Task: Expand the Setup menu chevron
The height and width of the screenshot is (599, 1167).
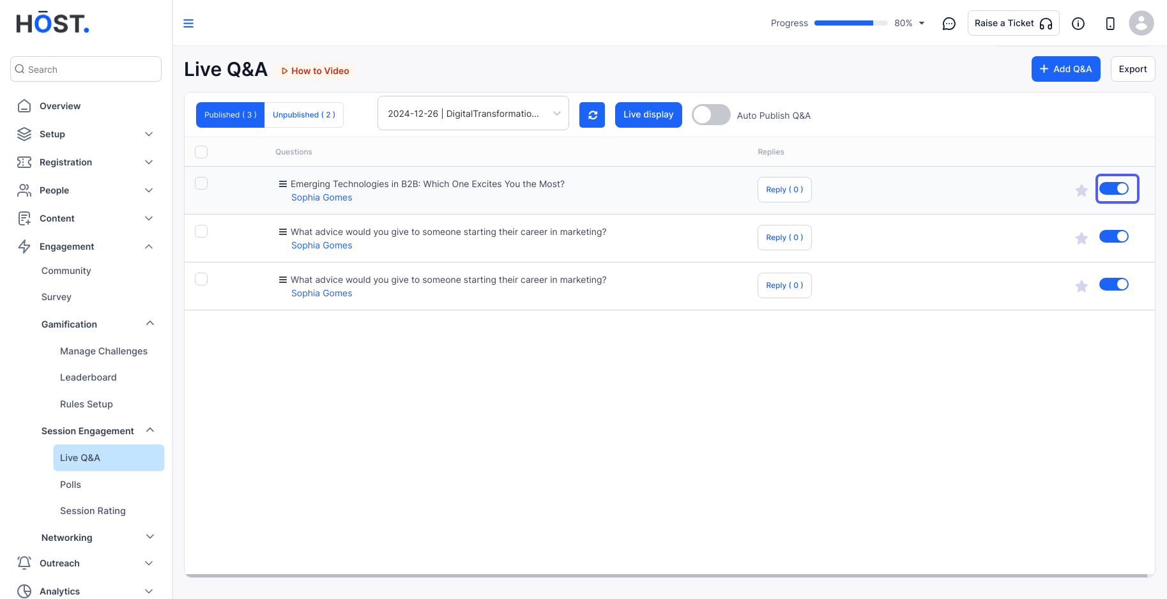Action: pyautogui.click(x=149, y=134)
